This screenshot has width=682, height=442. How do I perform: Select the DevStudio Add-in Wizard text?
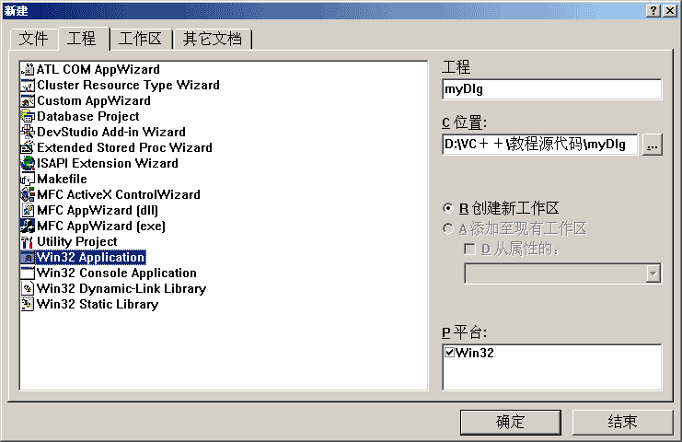click(x=111, y=133)
